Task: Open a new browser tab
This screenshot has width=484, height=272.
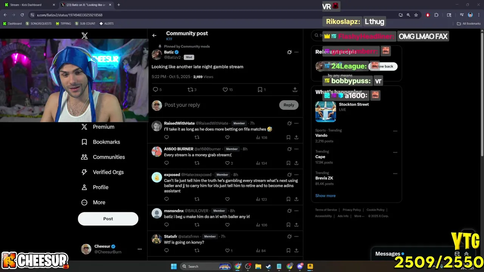Action: [x=118, y=5]
